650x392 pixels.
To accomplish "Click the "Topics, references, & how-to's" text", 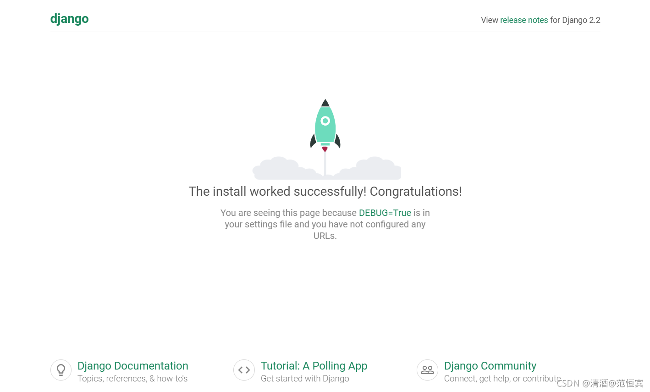I will click(x=132, y=379).
